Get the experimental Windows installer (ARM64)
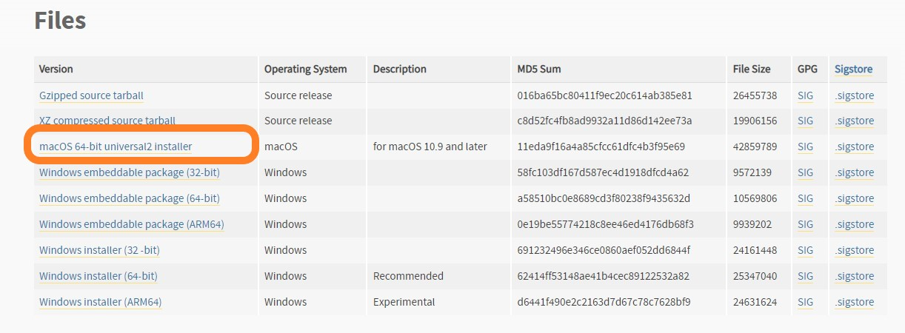This screenshot has height=333, width=905. (x=101, y=302)
